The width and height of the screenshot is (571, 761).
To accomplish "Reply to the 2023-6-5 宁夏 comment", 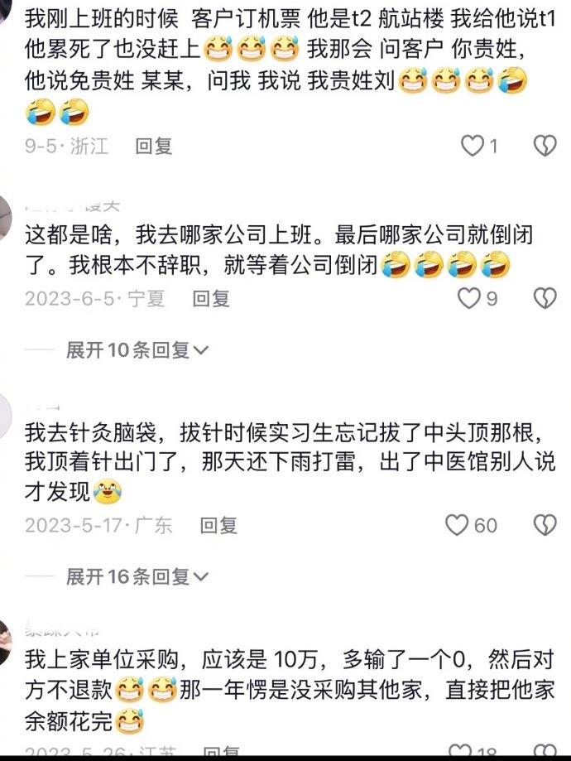I will [210, 298].
